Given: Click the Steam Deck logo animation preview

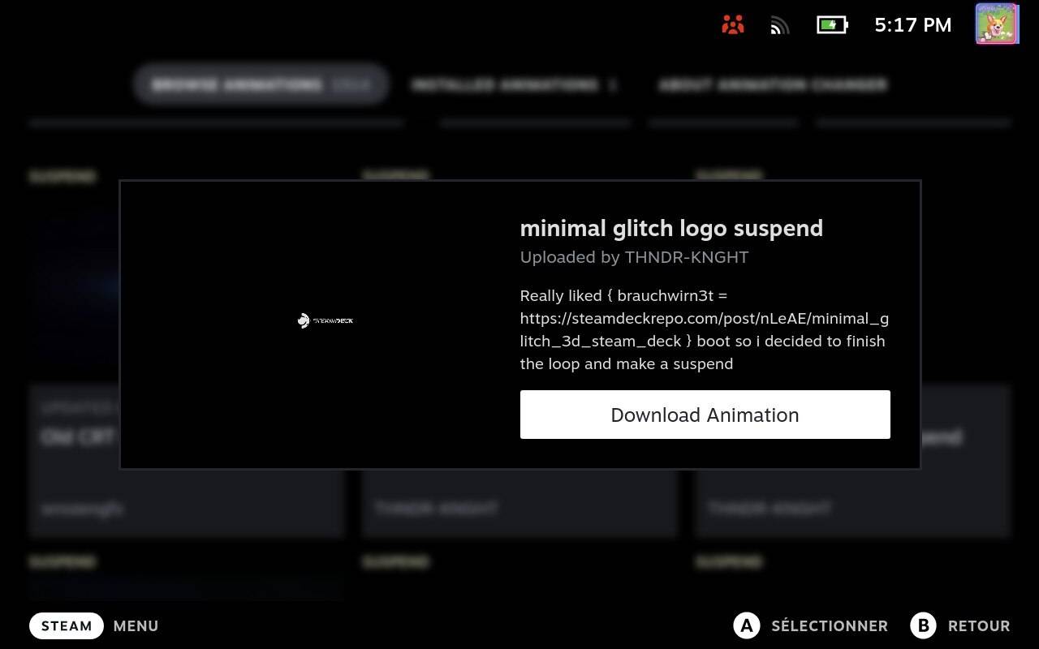Looking at the screenshot, I should click(325, 320).
